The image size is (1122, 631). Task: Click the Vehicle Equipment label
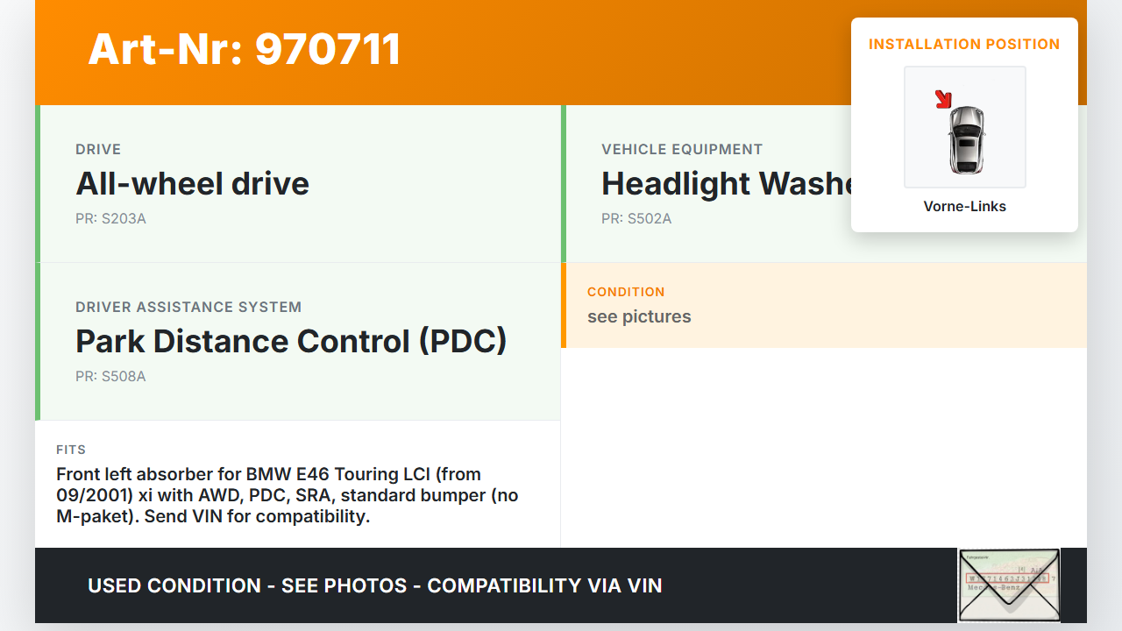(x=682, y=149)
